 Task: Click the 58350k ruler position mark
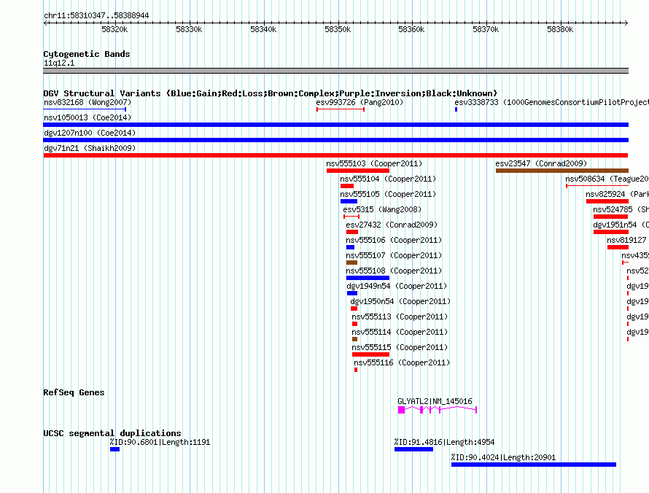(338, 29)
